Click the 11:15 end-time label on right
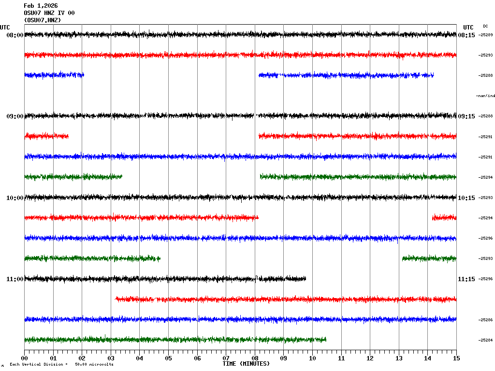495x371 pixels. pos(466,279)
